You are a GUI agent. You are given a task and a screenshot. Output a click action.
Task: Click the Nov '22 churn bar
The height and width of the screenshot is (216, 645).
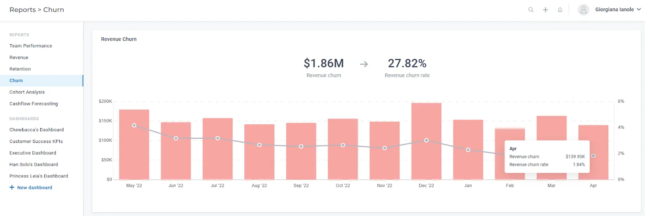pyautogui.click(x=385, y=151)
